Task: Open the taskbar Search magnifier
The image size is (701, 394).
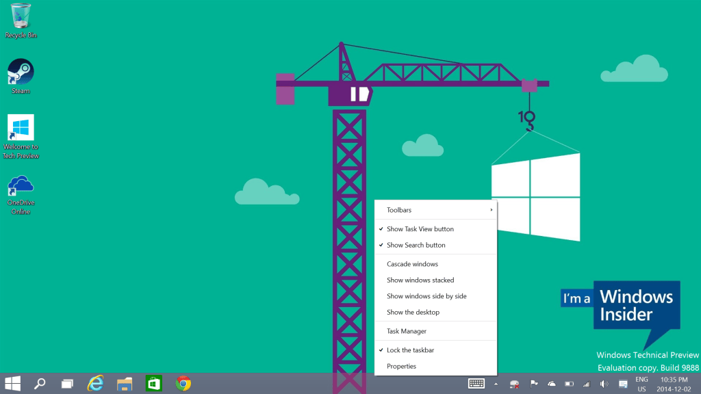Action: pos(40,383)
